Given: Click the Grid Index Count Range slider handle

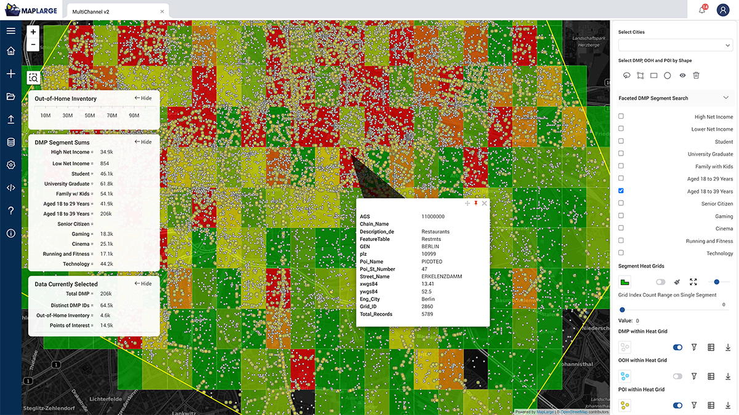Looking at the screenshot, I should (x=622, y=310).
